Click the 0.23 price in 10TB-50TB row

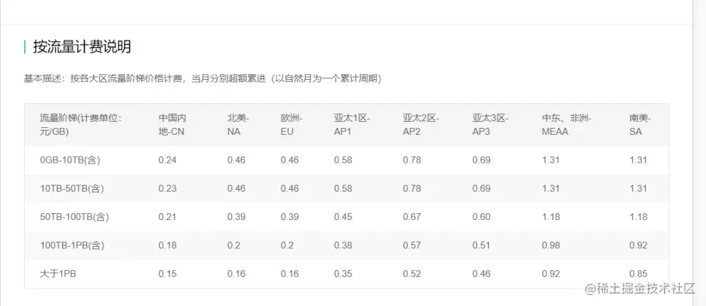pos(168,188)
